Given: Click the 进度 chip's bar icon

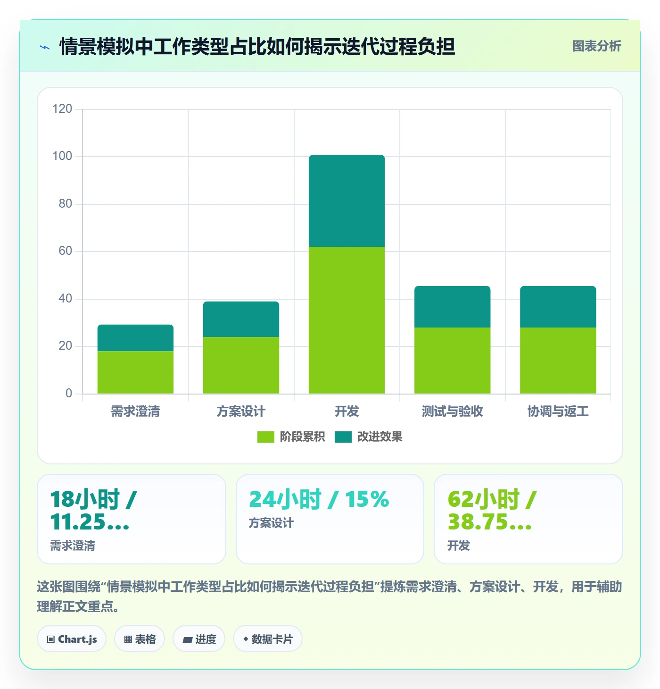Looking at the screenshot, I should (188, 640).
